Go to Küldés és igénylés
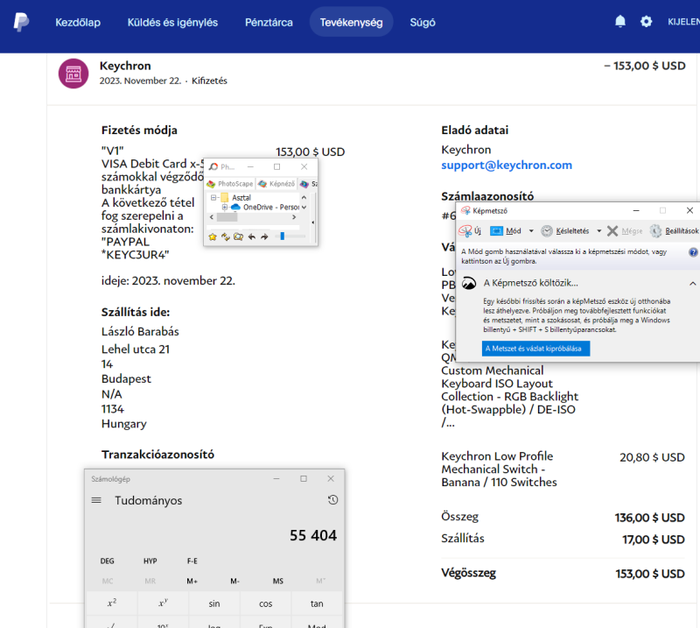This screenshot has height=628, width=700. (x=172, y=23)
